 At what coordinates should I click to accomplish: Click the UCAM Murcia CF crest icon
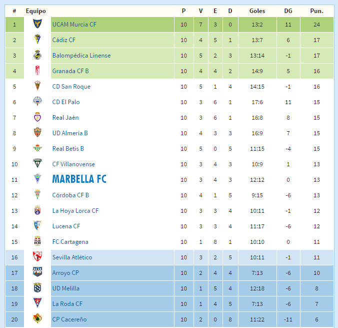point(37,24)
